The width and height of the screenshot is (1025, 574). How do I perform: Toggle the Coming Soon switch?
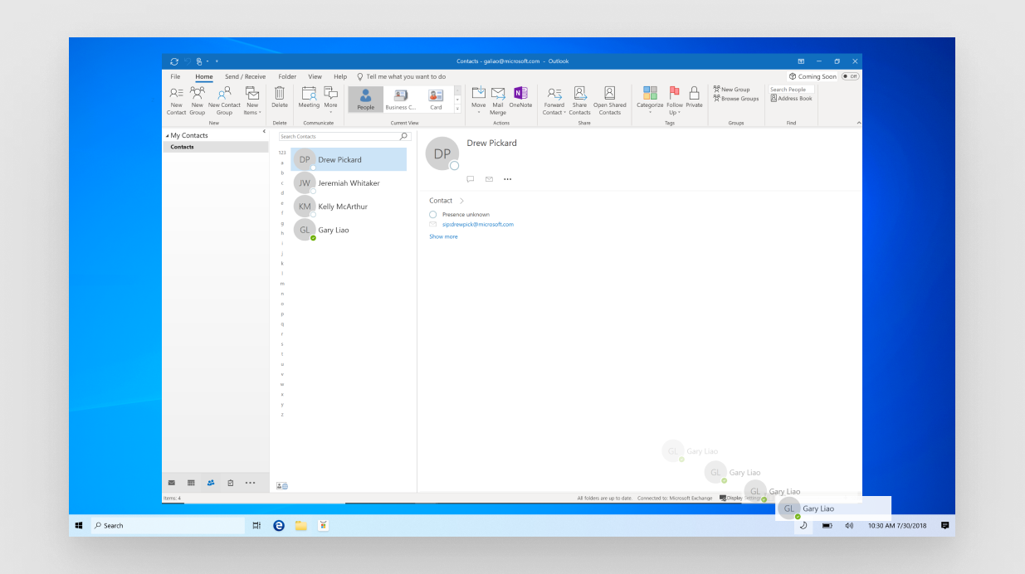pos(850,76)
